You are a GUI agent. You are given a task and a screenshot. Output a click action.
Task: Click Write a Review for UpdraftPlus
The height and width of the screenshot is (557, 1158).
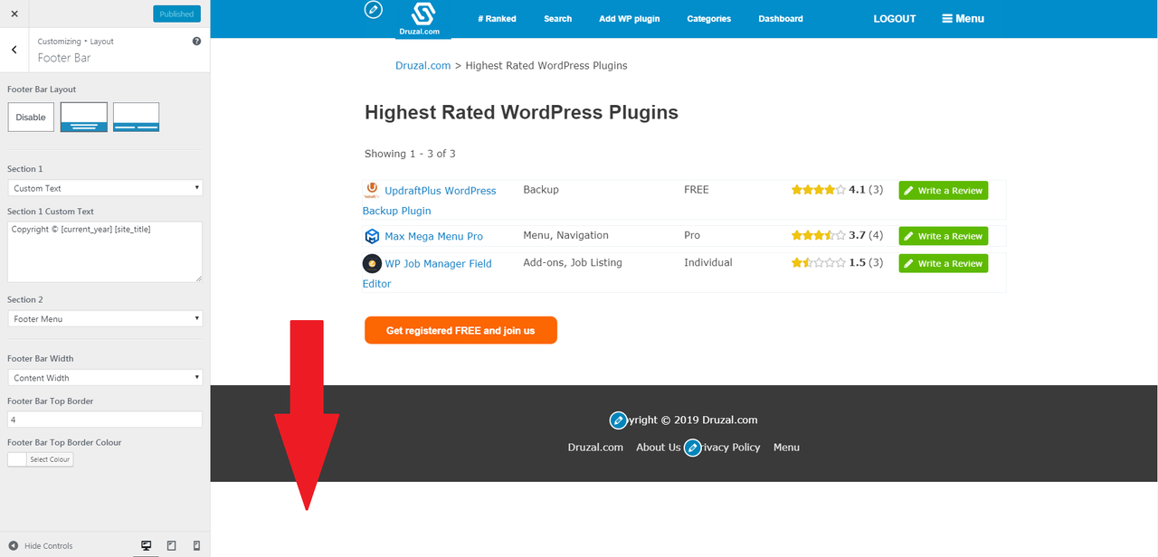943,190
